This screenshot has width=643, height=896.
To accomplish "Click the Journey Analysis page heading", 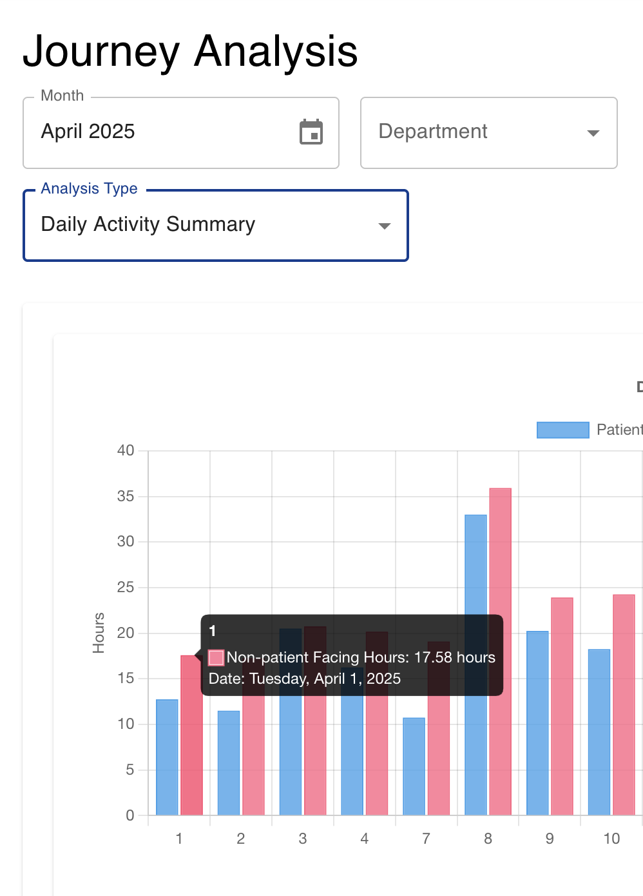I will pyautogui.click(x=191, y=53).
